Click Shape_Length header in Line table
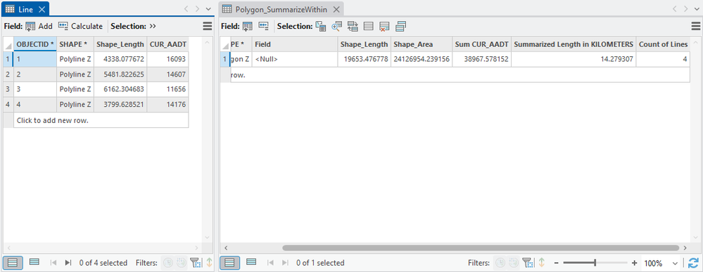The width and height of the screenshot is (703, 272). tap(120, 44)
